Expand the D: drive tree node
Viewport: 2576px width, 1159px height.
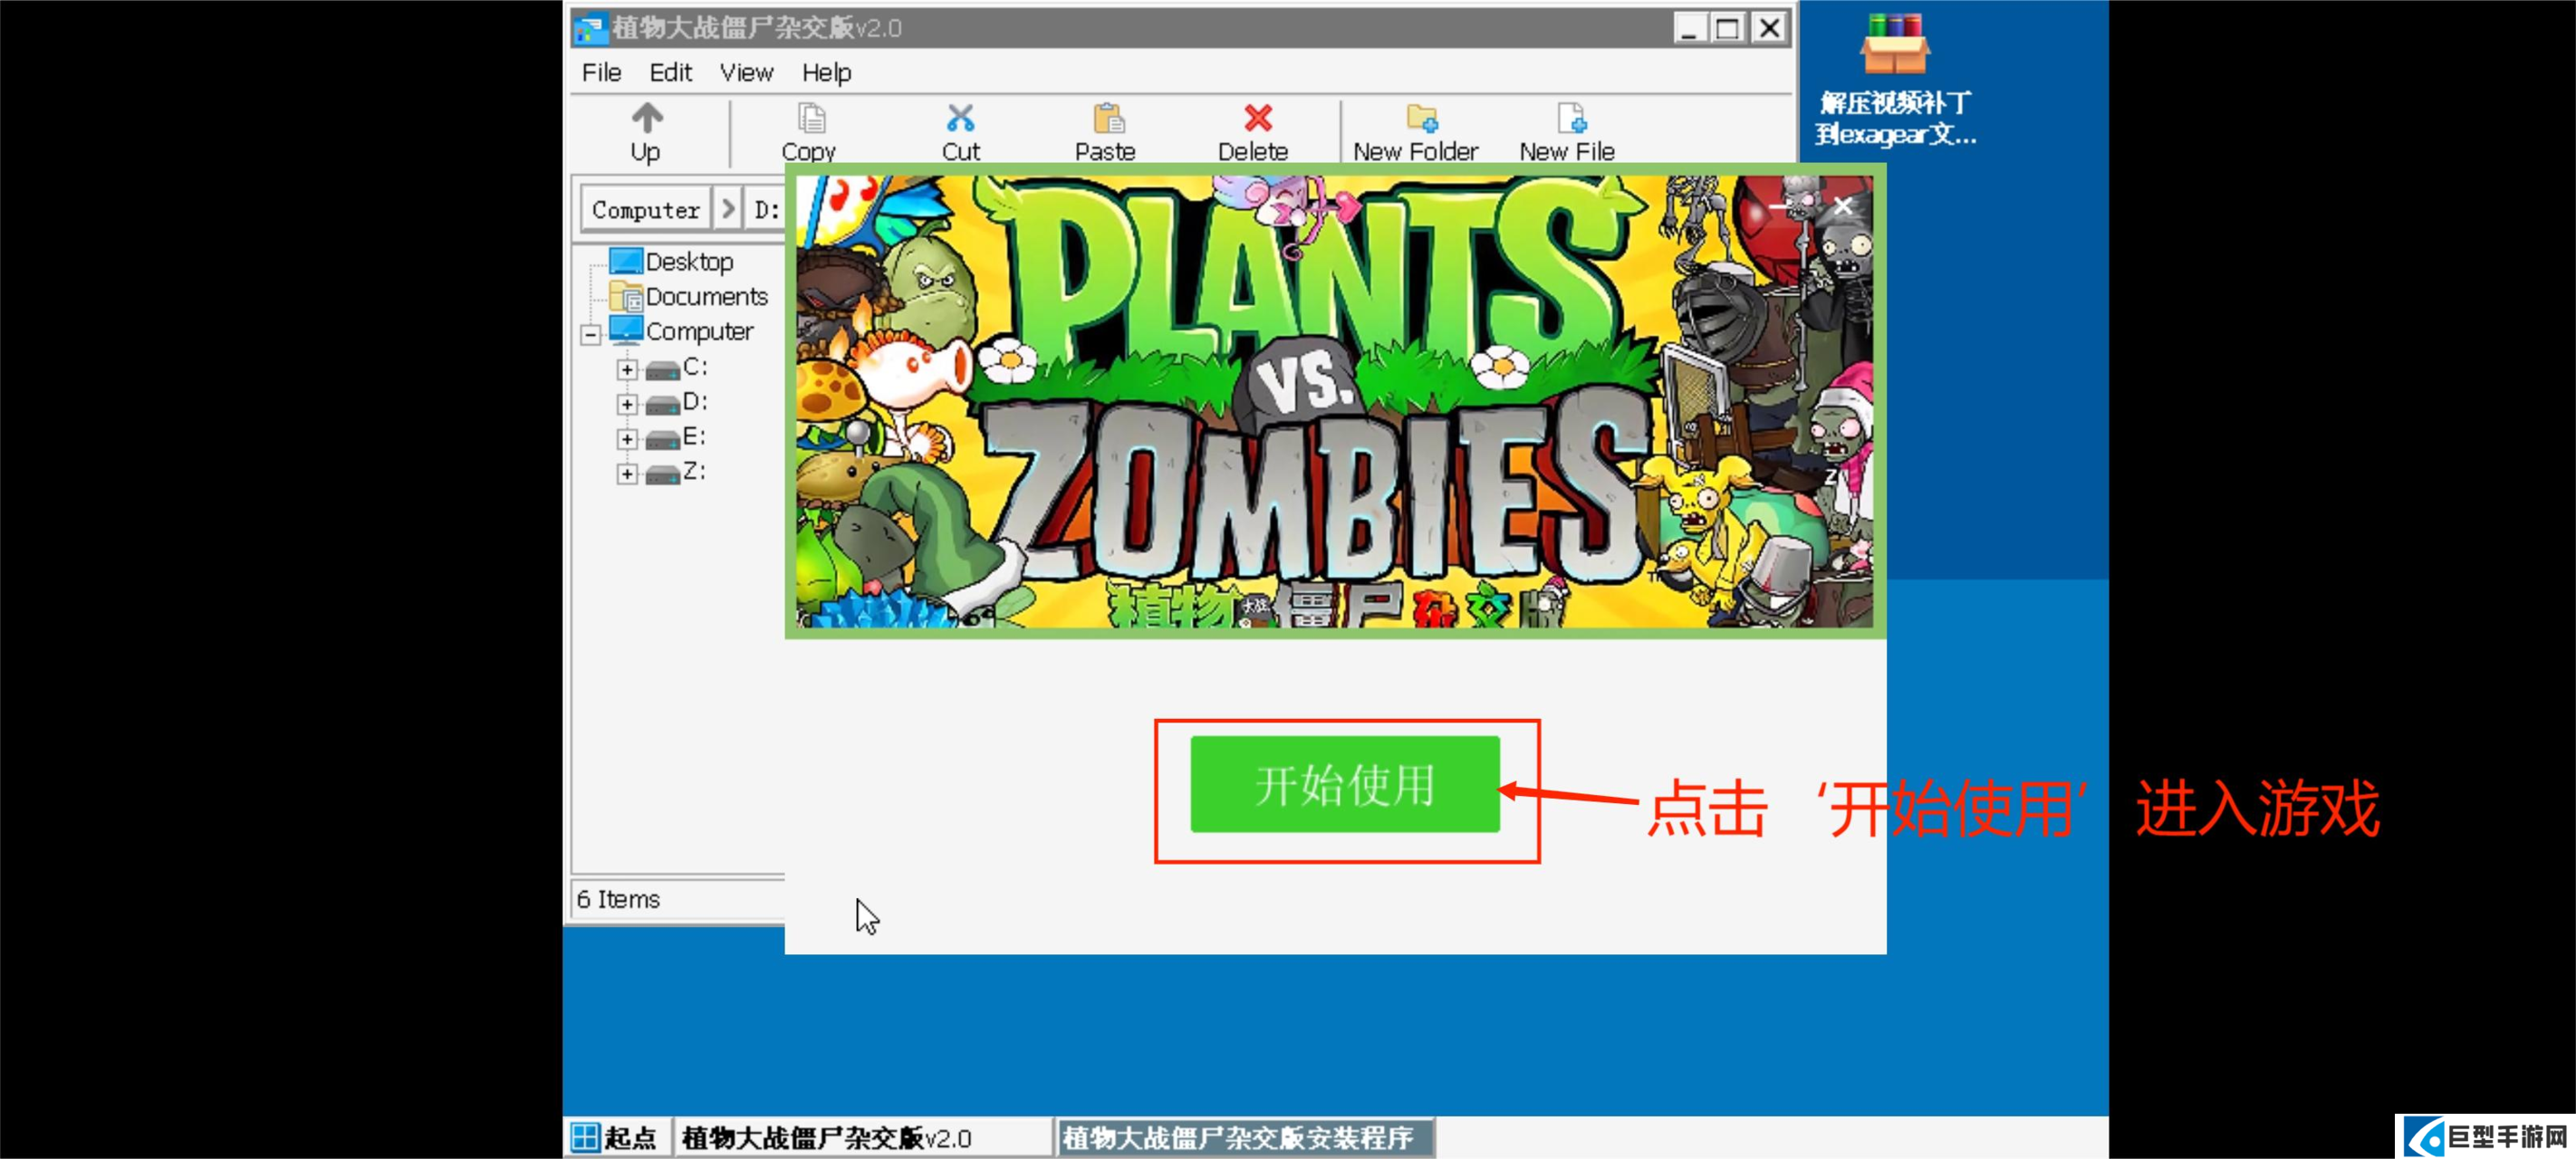pos(627,404)
